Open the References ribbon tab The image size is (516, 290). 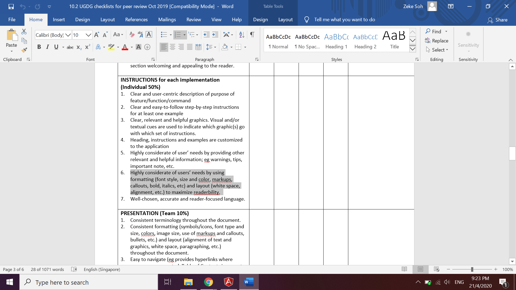point(136,20)
